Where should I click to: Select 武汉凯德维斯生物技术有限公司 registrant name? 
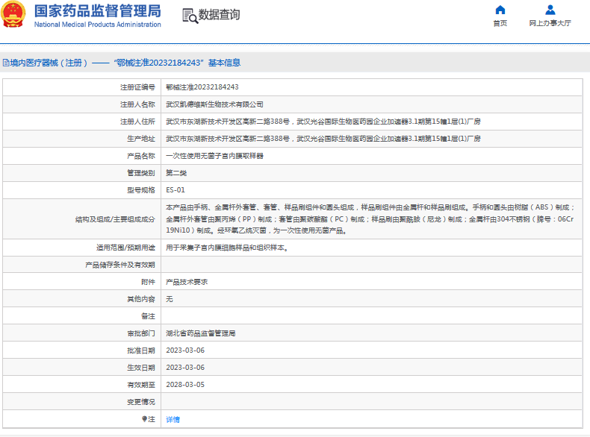coord(214,104)
